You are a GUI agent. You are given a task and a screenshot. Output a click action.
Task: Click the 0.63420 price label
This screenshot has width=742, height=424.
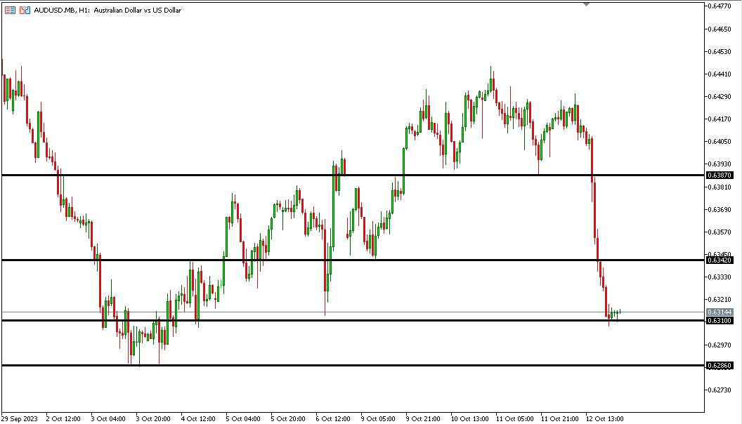click(x=720, y=260)
